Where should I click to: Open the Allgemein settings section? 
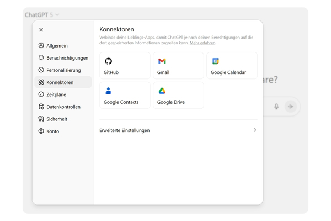click(63, 45)
